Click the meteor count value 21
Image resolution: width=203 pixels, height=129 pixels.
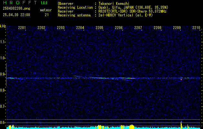(46, 15)
